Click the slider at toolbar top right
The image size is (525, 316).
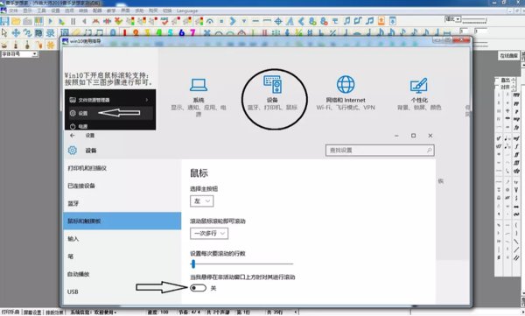[x=474, y=20]
